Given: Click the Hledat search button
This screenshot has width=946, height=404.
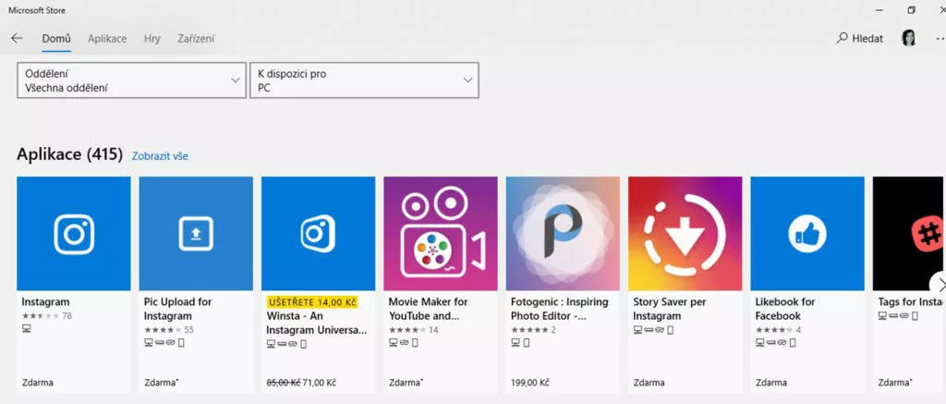Looking at the screenshot, I should coord(859,39).
